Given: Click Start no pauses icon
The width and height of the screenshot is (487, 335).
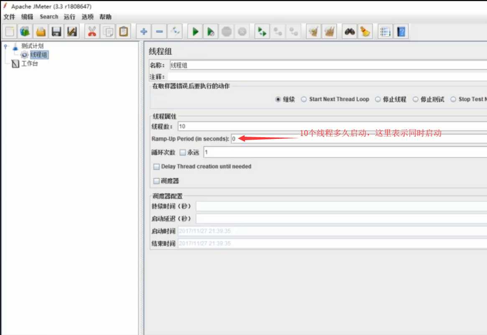Looking at the screenshot, I should click(x=211, y=31).
